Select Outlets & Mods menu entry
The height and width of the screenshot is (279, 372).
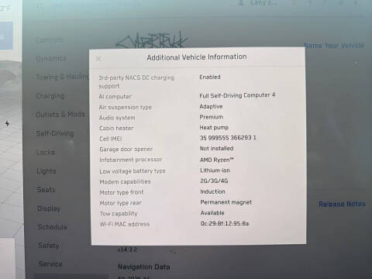[60, 115]
